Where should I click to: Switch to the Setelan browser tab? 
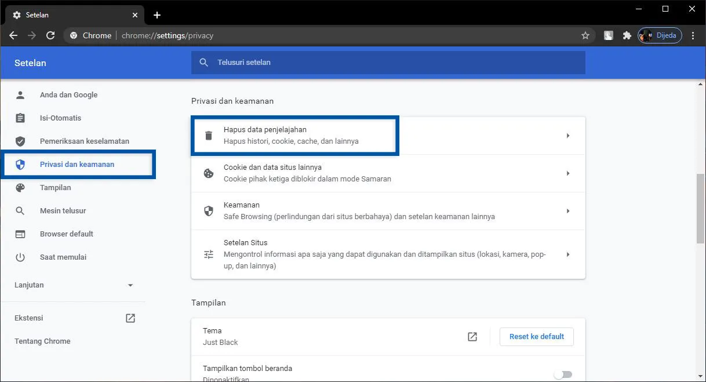[x=70, y=14]
